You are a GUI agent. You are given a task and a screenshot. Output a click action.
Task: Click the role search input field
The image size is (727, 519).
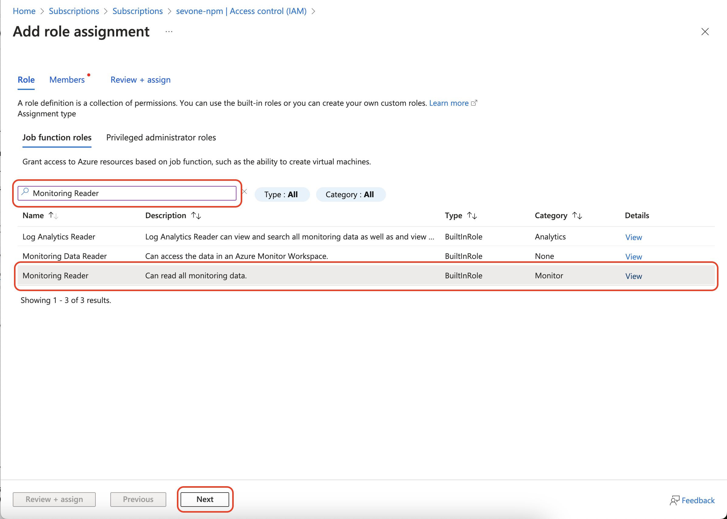[127, 193]
